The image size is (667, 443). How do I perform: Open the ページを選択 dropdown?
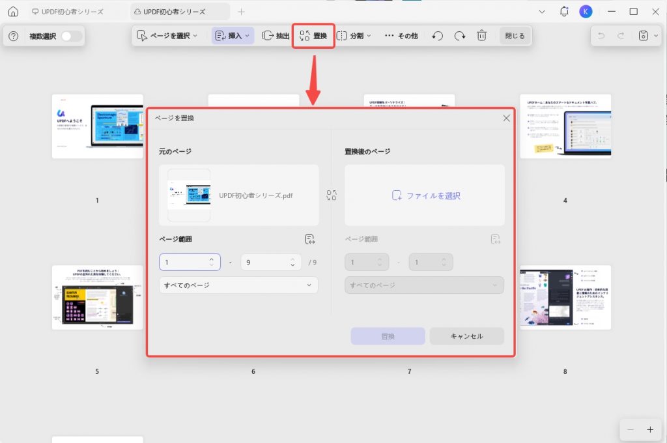[167, 36]
